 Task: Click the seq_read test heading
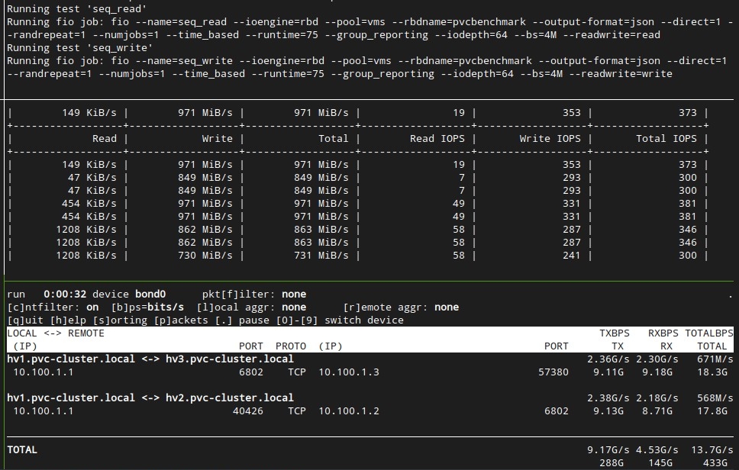coord(76,8)
